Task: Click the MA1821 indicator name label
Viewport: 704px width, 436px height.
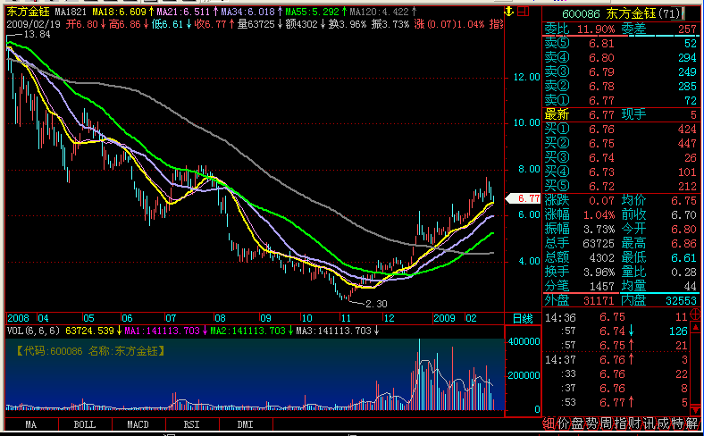Action: click(x=71, y=12)
